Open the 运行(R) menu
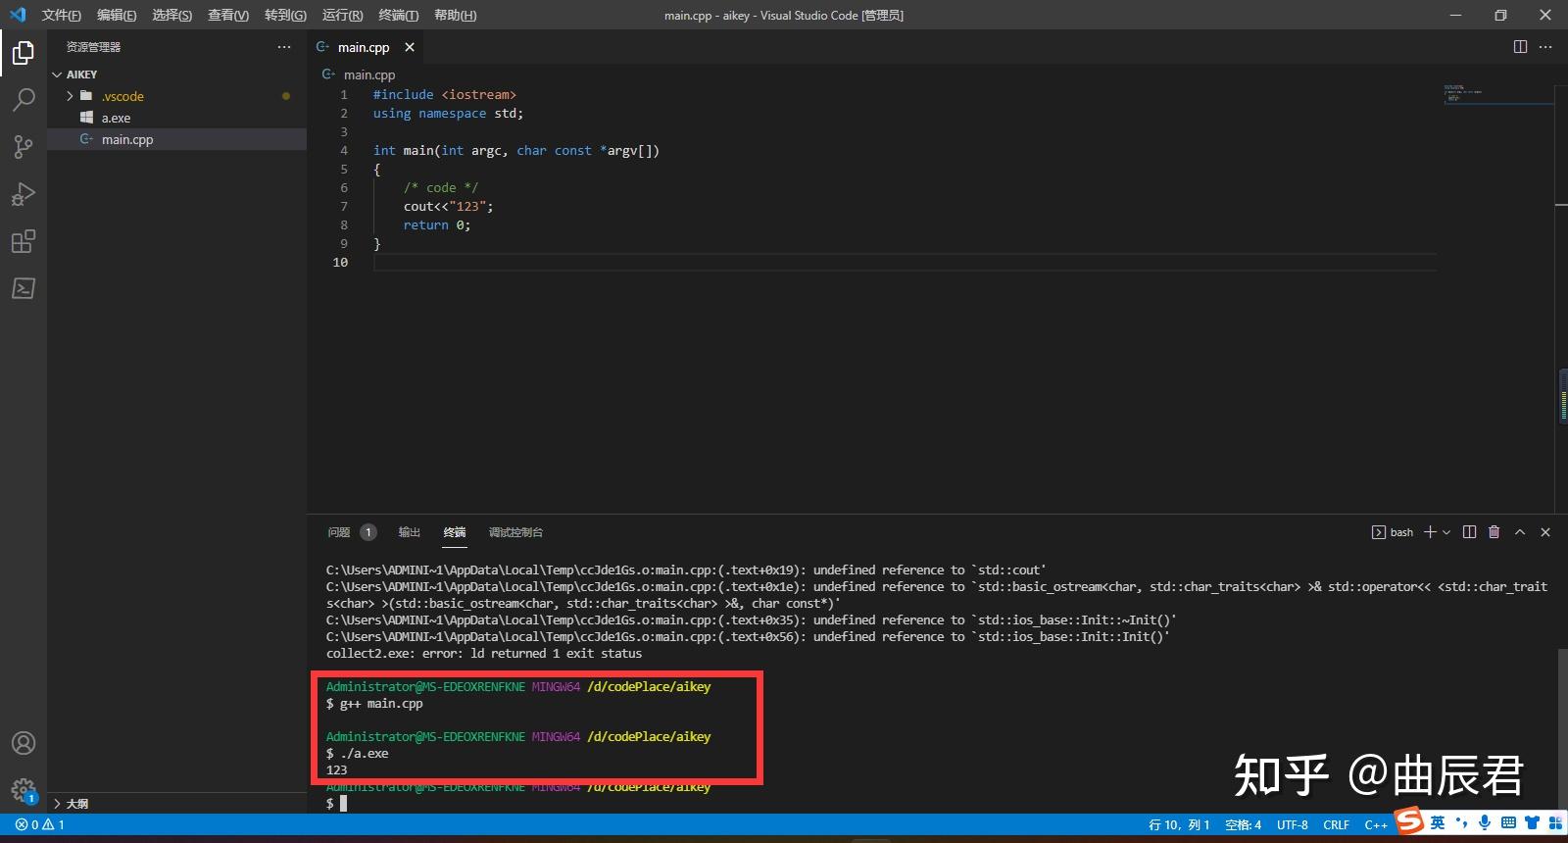Screen dimensions: 1568x843 point(342,15)
